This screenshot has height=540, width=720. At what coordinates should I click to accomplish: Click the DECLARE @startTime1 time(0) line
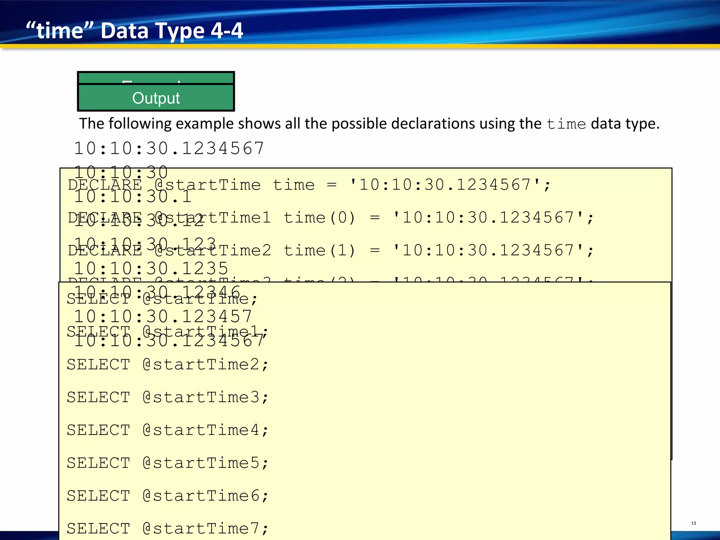coord(331,218)
